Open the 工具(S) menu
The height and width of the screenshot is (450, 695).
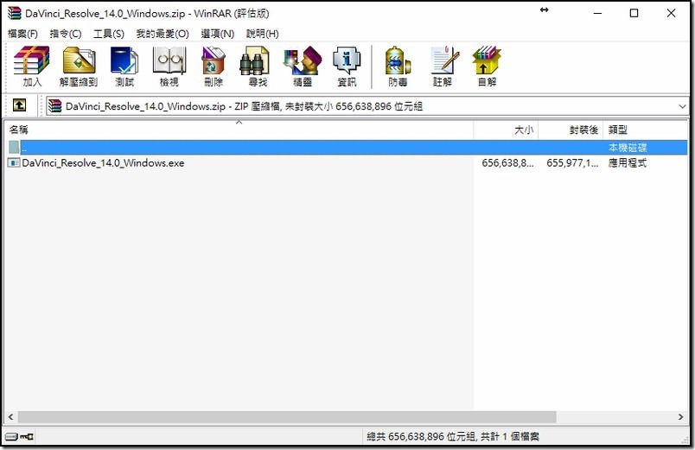pos(109,34)
